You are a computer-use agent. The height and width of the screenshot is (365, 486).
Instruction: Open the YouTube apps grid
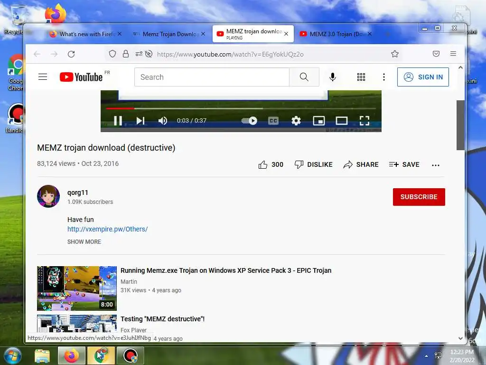pyautogui.click(x=361, y=77)
